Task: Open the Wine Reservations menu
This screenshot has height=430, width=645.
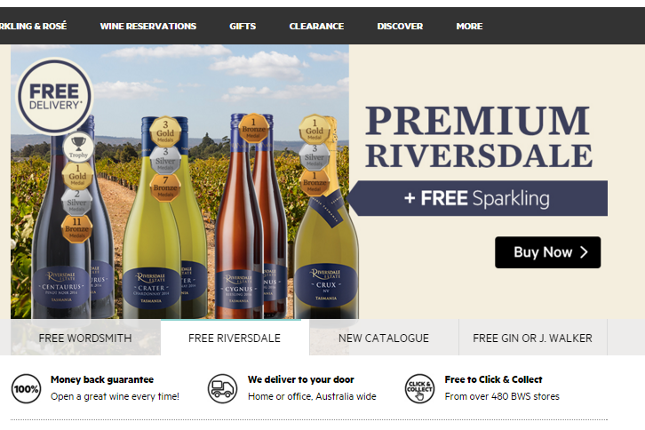Action: tap(148, 27)
